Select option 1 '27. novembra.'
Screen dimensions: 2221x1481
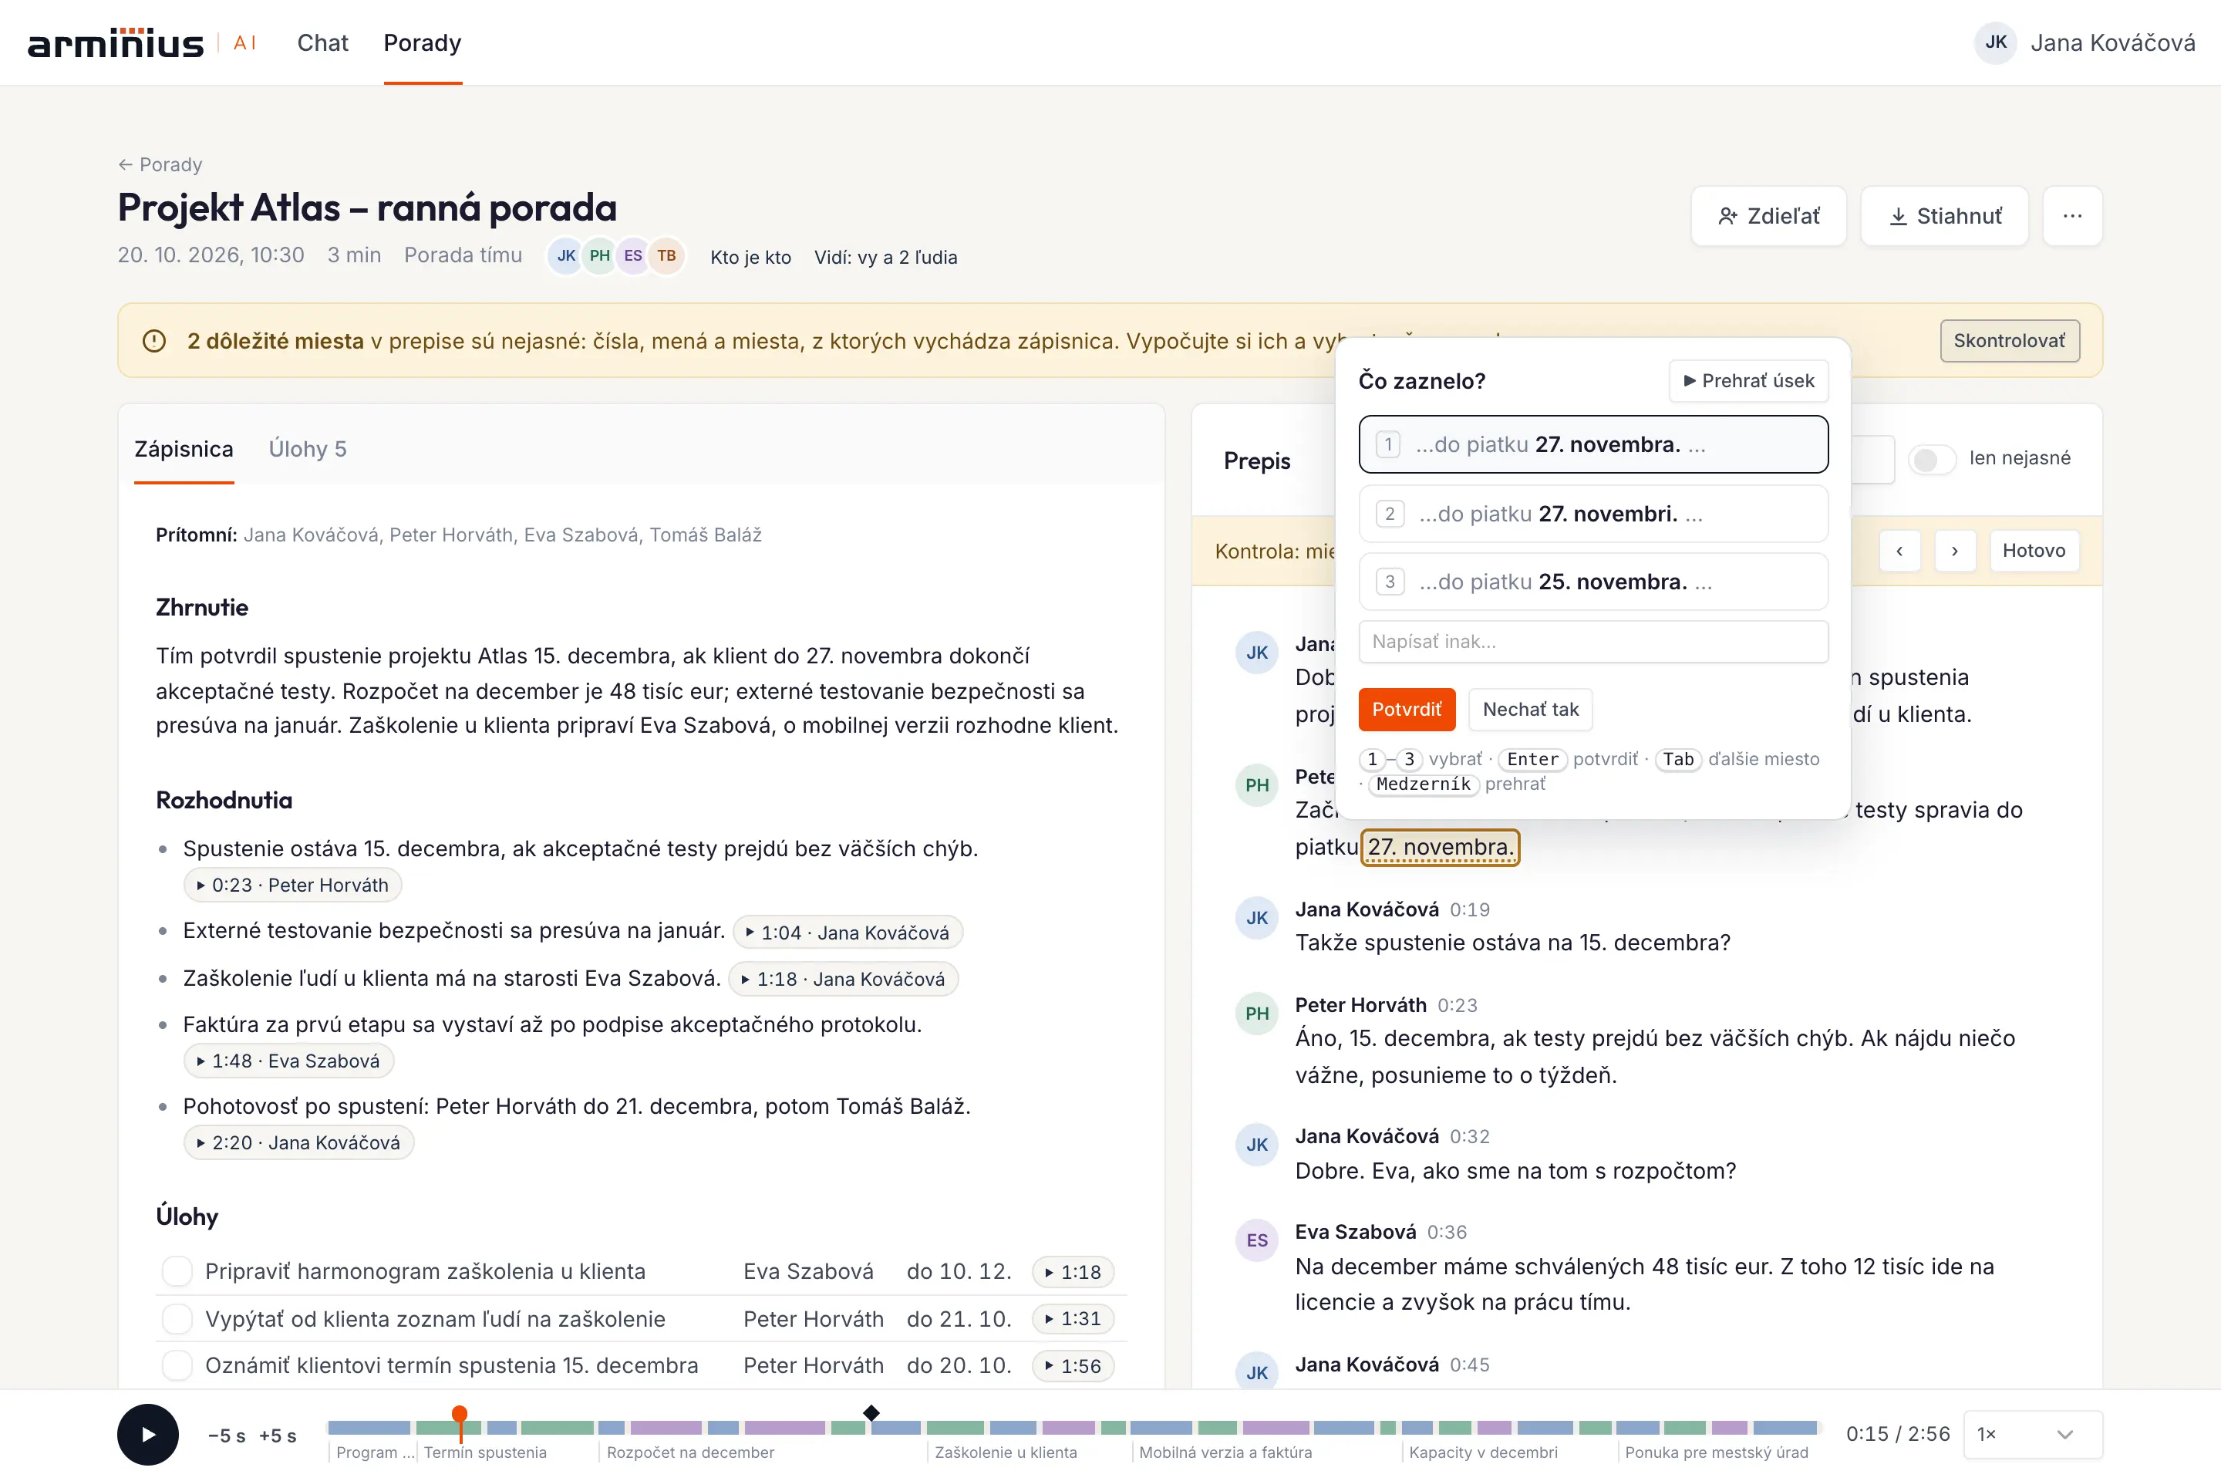tap(1593, 444)
